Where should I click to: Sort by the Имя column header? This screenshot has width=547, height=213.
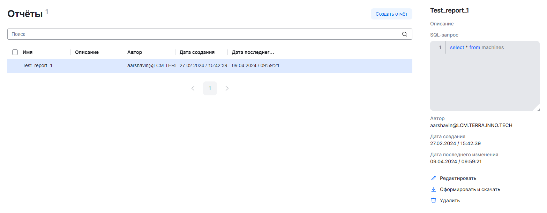pos(28,52)
